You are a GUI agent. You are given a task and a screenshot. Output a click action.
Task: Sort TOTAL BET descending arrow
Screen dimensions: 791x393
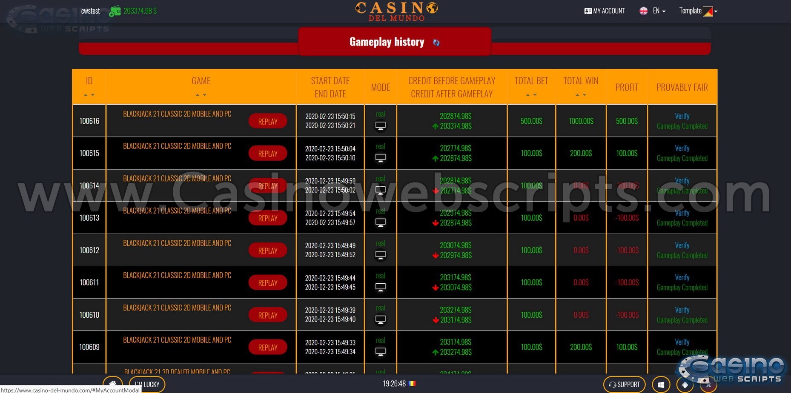point(535,95)
